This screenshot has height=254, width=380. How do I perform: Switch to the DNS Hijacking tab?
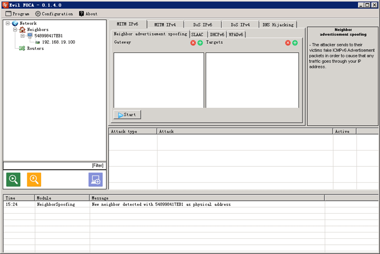coord(278,25)
